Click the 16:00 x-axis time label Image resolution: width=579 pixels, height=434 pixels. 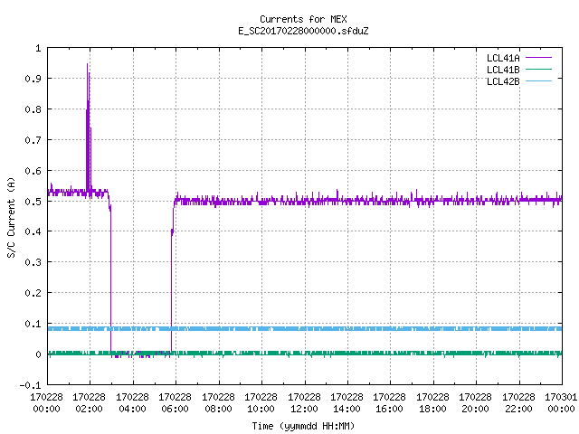390,409
